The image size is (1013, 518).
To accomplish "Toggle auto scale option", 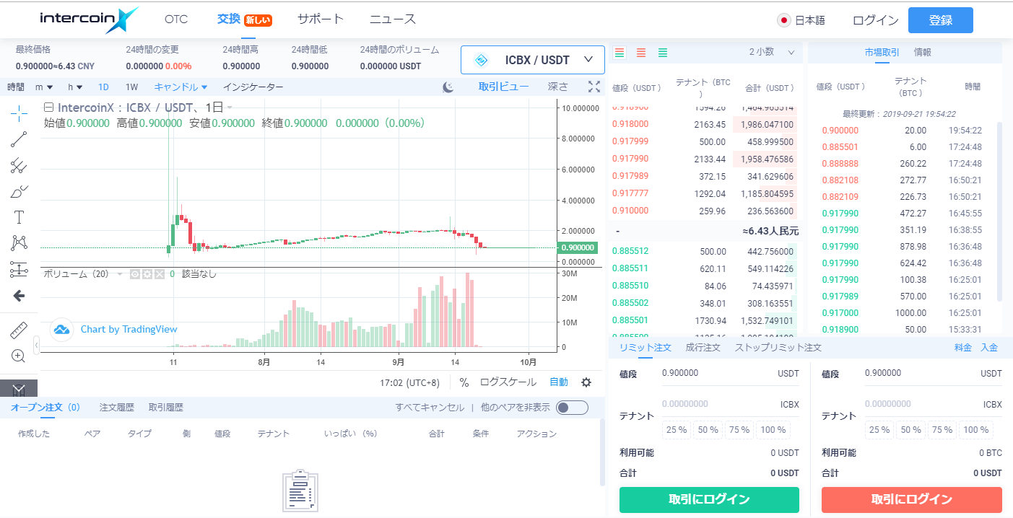I will (559, 382).
